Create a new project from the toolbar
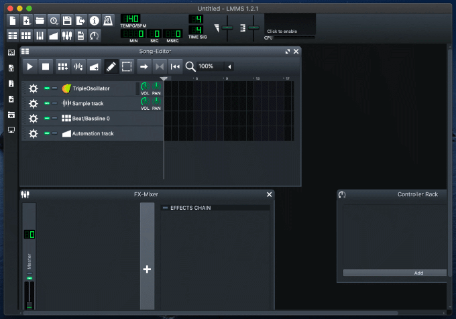Viewport: 456px width, 319px height. [x=13, y=21]
